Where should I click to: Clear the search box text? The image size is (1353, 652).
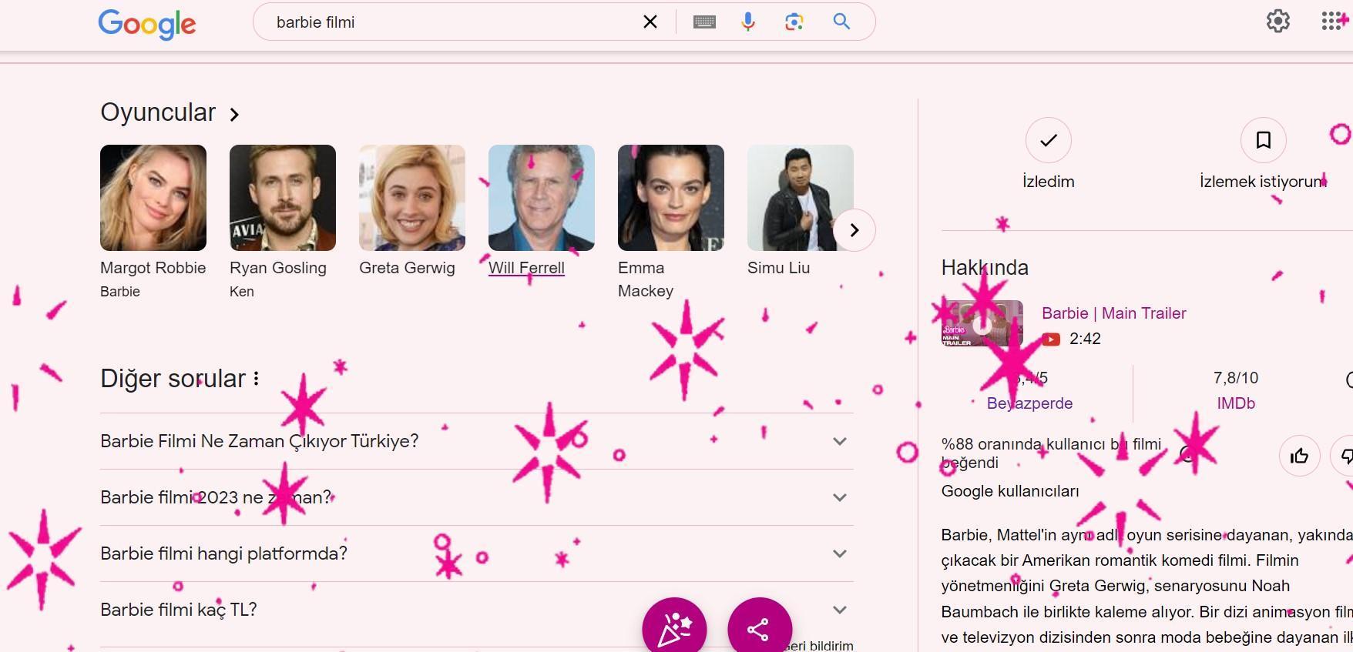click(x=650, y=22)
